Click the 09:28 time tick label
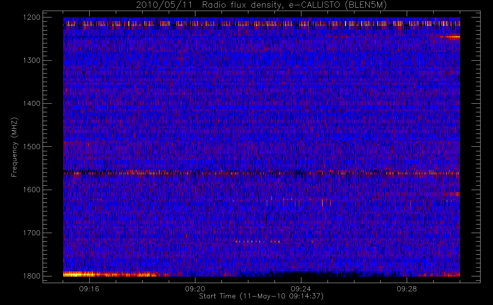This screenshot has width=493, height=305. pos(407,289)
